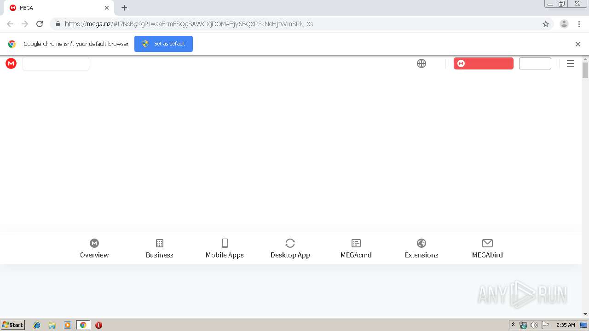The image size is (589, 331).
Task: Click the Set as default button
Action: (x=163, y=44)
